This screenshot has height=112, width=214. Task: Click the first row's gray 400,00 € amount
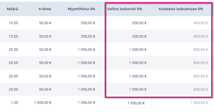coord(200,23)
